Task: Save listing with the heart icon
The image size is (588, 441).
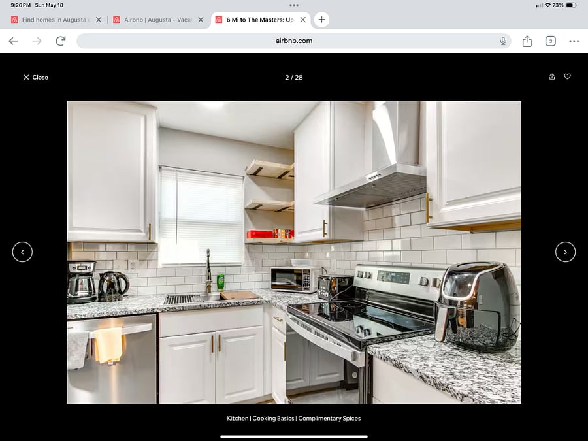Action: [567, 76]
